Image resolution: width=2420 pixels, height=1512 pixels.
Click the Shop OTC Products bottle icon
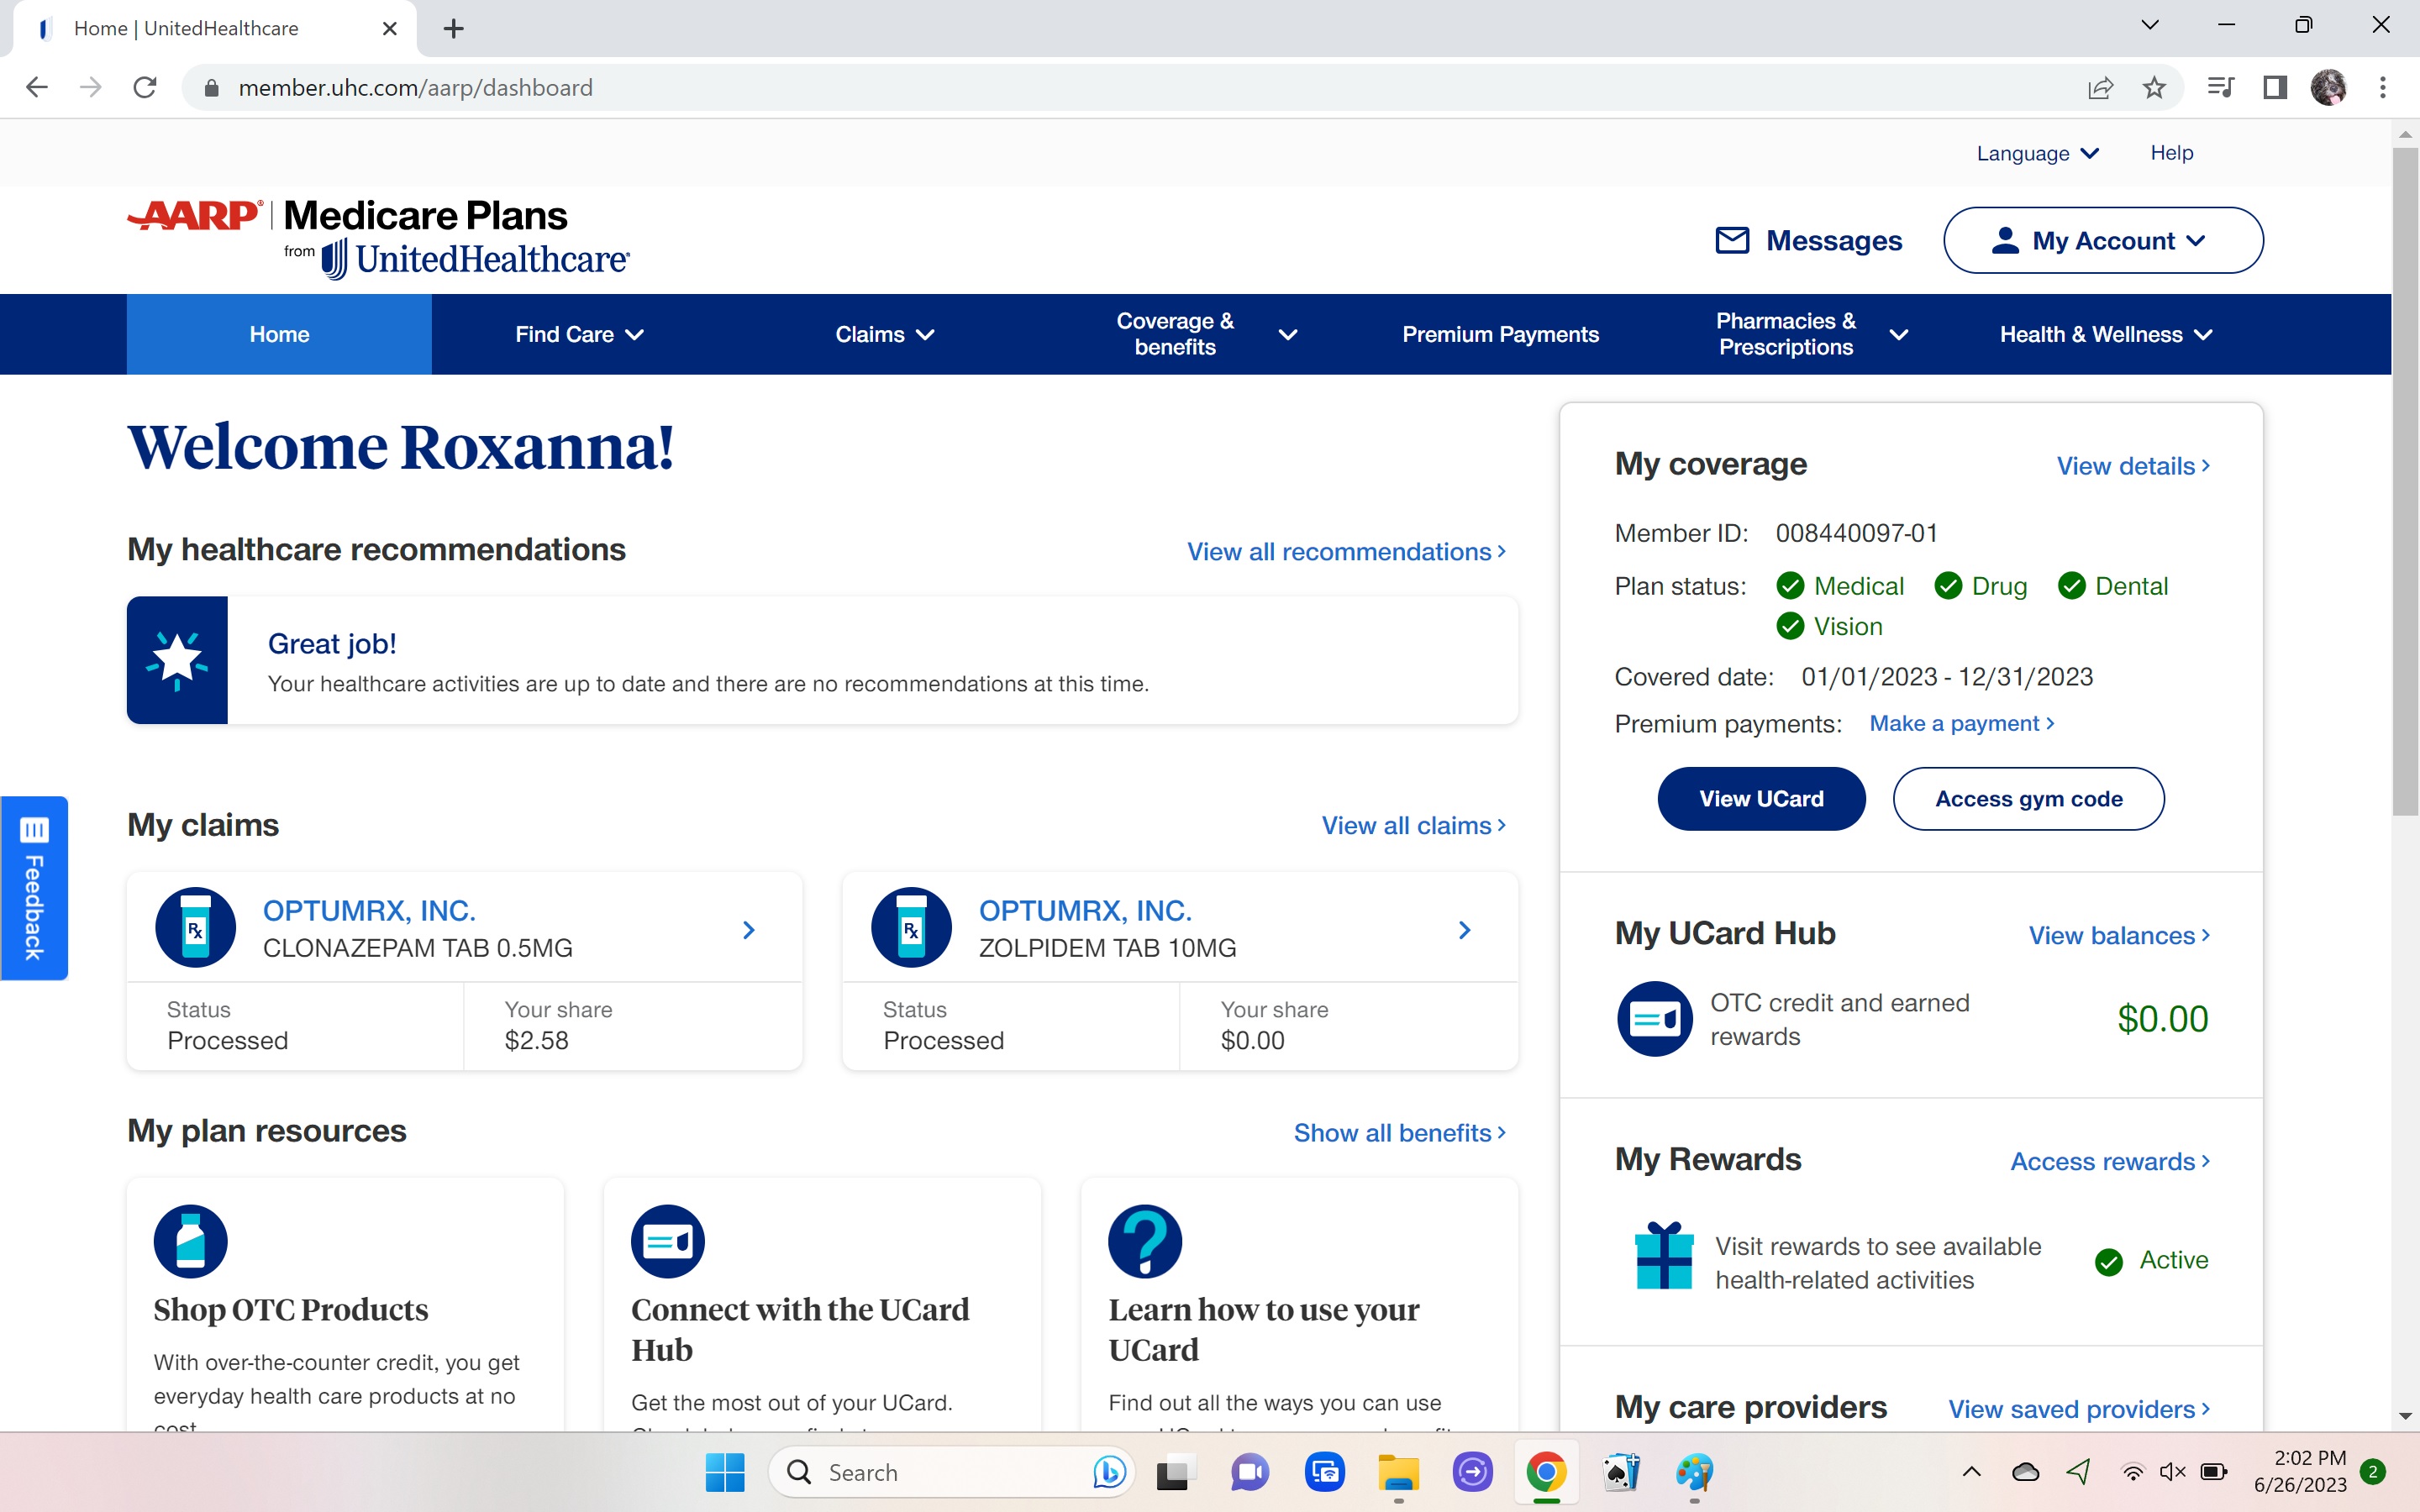[190, 1241]
